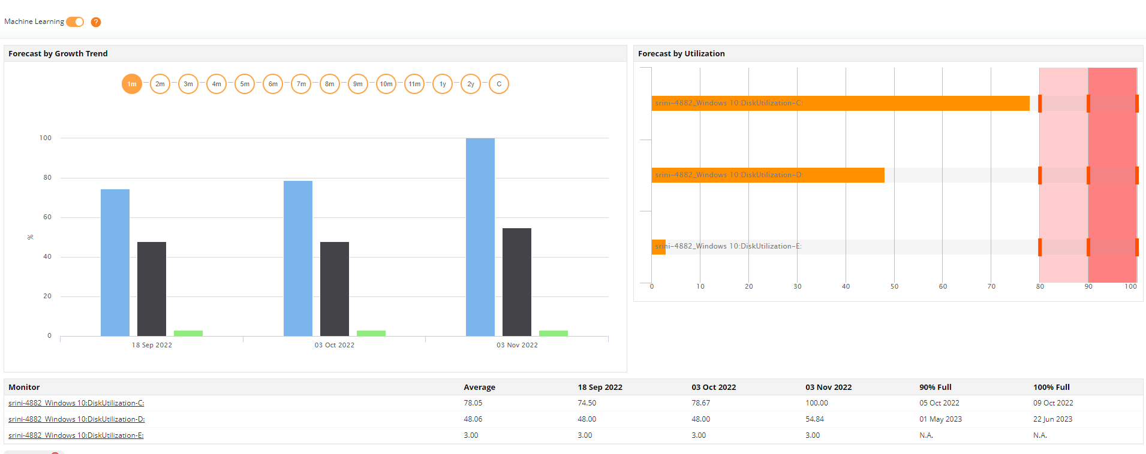Switch to the 2y forecast period
This screenshot has width=1146, height=454.
click(471, 84)
